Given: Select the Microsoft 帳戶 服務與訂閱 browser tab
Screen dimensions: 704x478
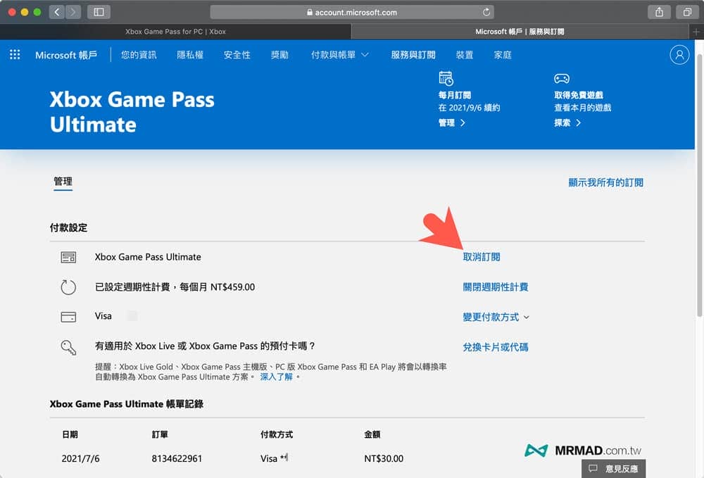Looking at the screenshot, I should point(520,32).
